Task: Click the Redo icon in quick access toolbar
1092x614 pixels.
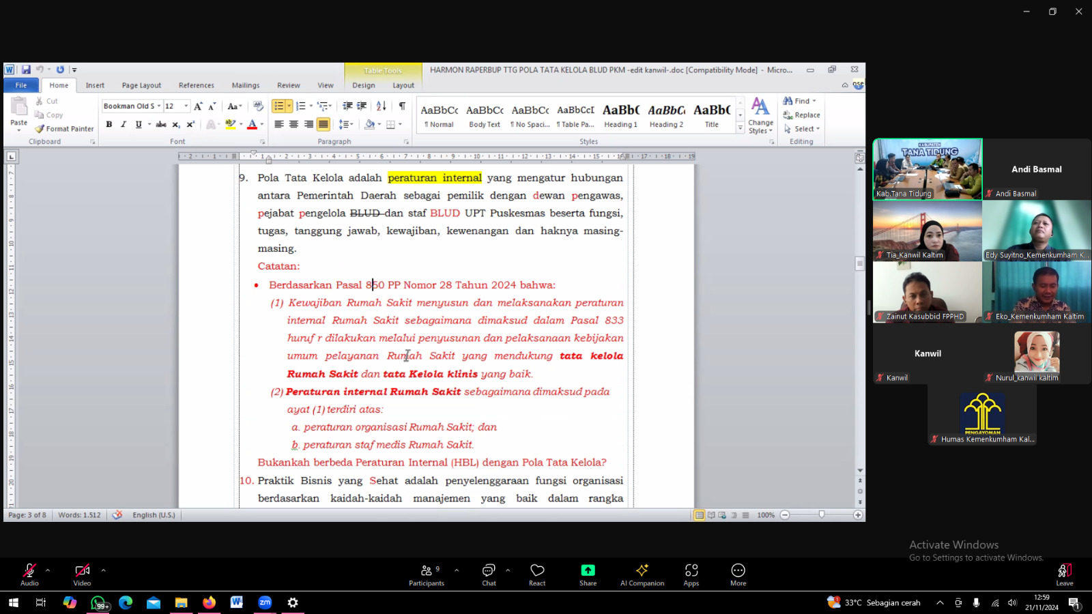Action: (x=60, y=70)
